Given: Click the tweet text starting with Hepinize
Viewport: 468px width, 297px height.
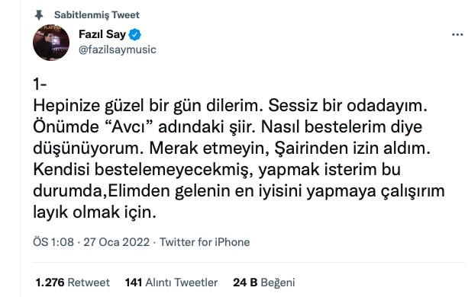Looking at the screenshot, I should [239, 159].
